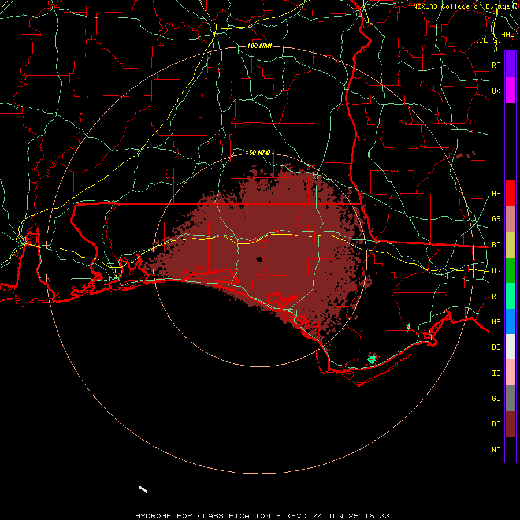Click the RF legend label
520x520 pixels.
coord(496,65)
